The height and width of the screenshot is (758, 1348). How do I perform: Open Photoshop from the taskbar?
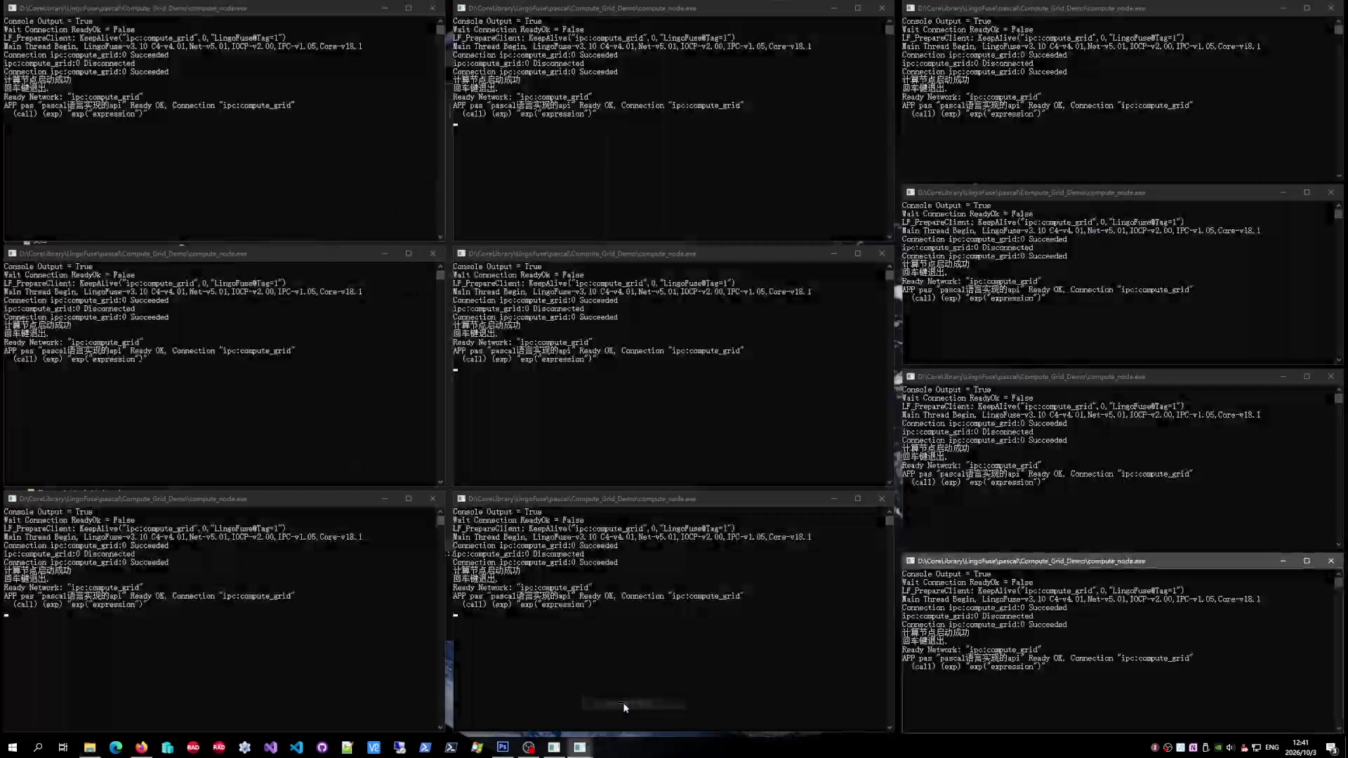[503, 747]
